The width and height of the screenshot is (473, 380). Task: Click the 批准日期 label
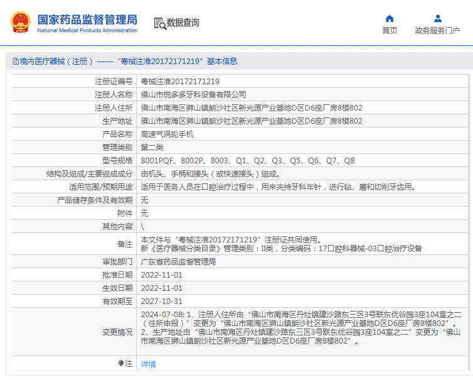pos(117,275)
